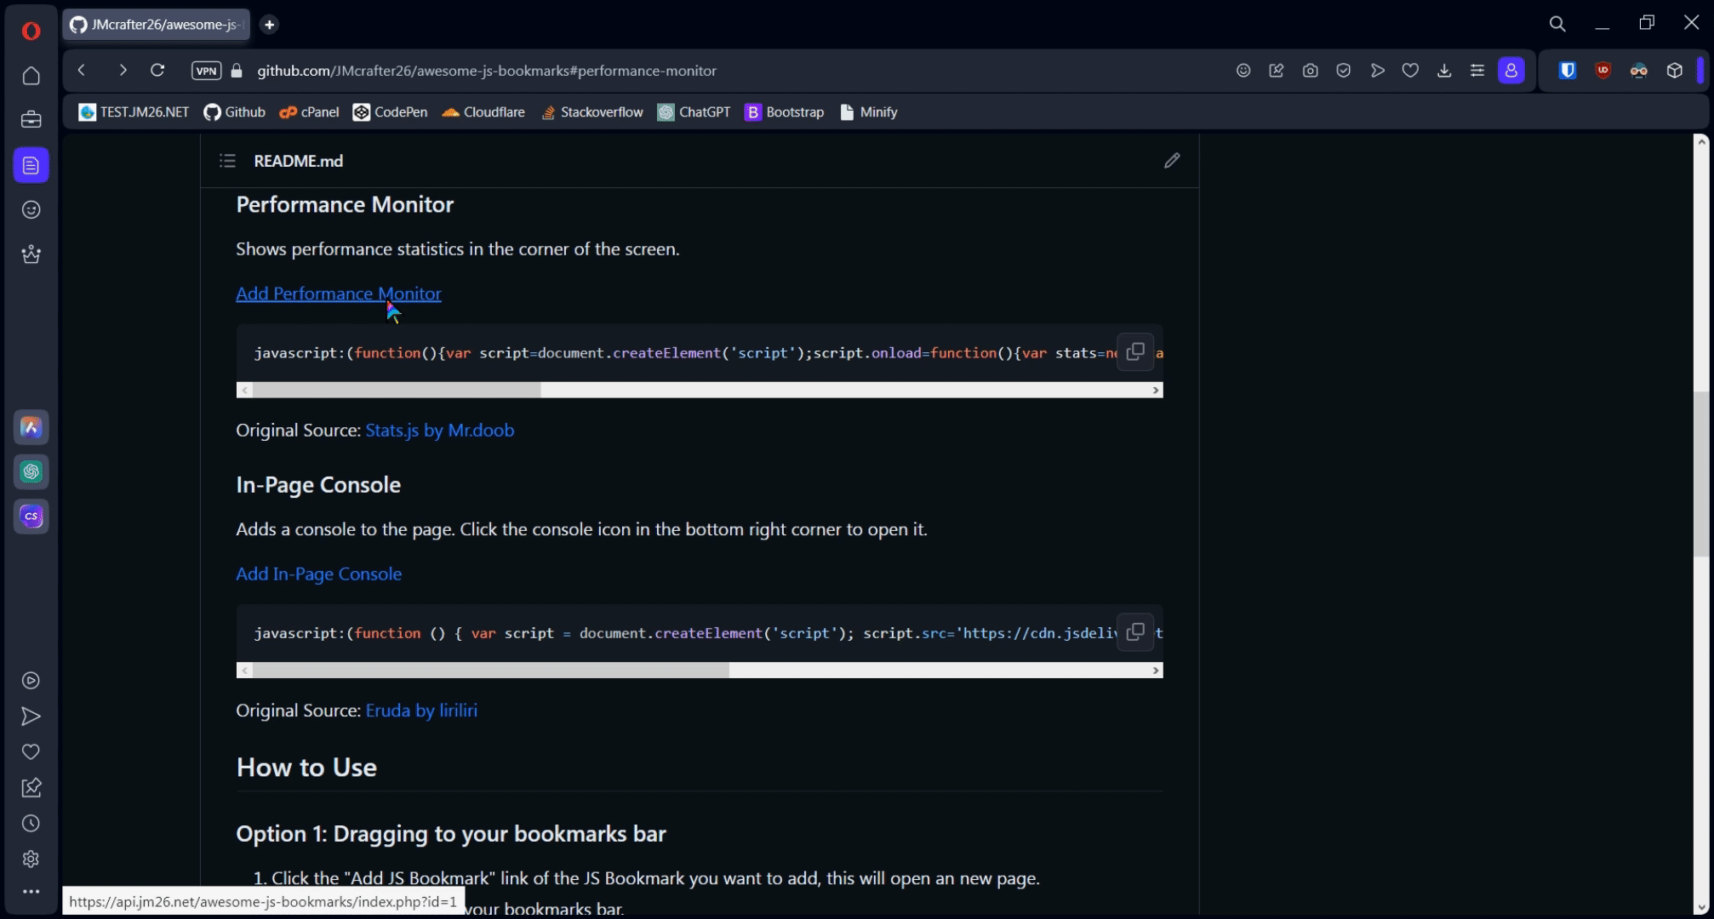The width and height of the screenshot is (1714, 919).
Task: Copy the Performance Monitor code snippet
Action: [1134, 352]
